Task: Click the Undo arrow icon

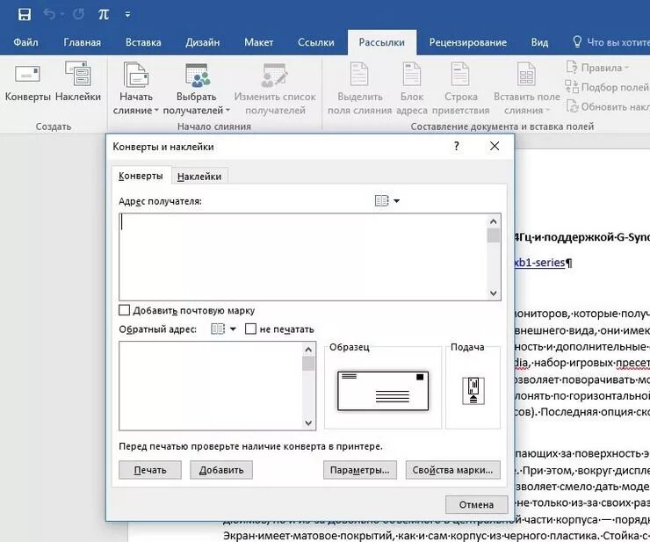Action: tap(49, 15)
